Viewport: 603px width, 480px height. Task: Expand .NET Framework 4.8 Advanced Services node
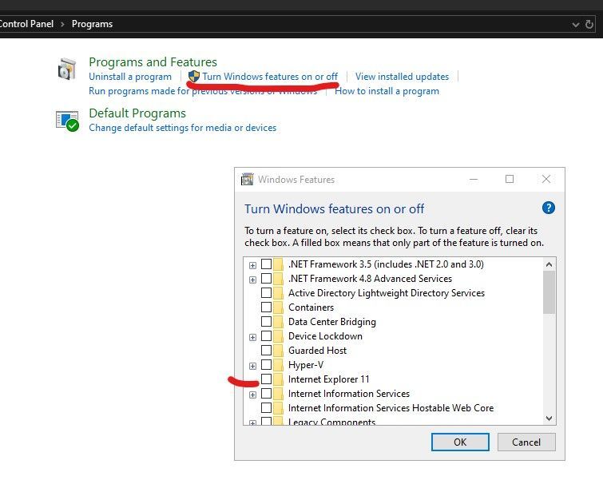[x=252, y=280]
